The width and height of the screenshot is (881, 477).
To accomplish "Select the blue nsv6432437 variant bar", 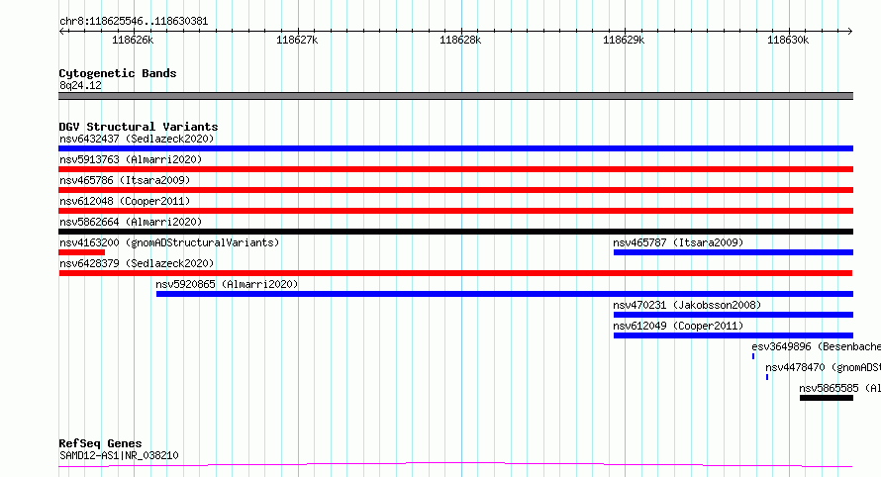I will 455,148.
